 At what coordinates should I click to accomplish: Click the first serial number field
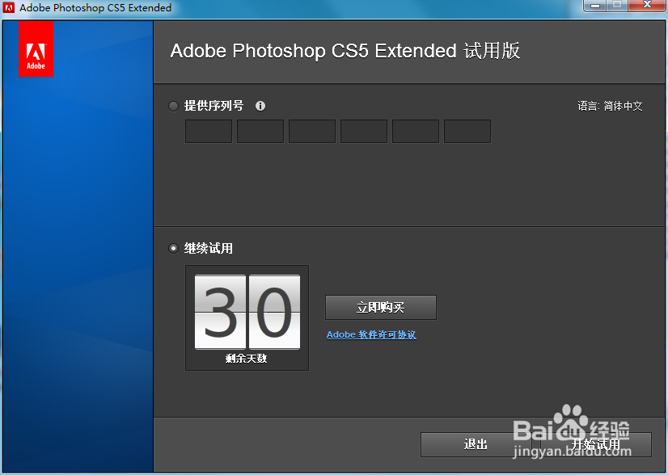(x=209, y=131)
